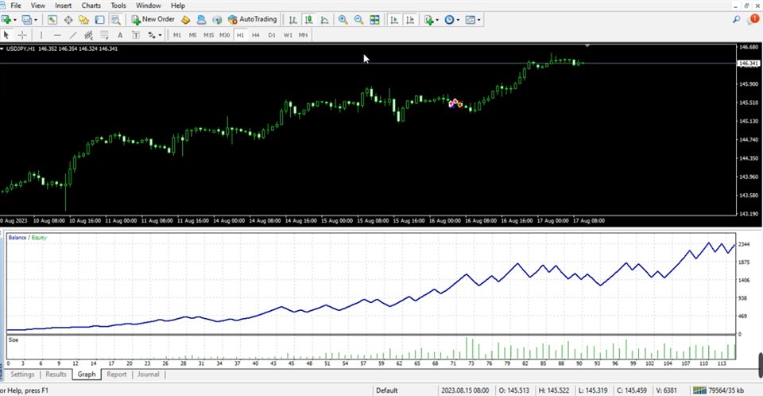Open the Profiles icon
Viewport: 763px width, 396px height.
27,20
